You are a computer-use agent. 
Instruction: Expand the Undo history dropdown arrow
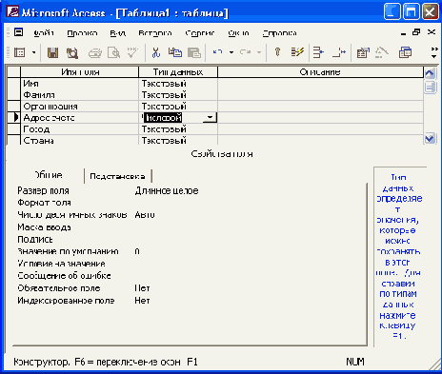point(231,52)
